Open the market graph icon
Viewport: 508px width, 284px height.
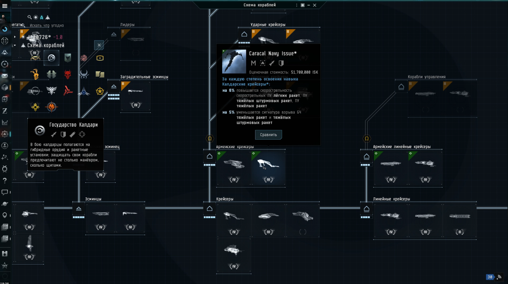[x=5, y=122]
